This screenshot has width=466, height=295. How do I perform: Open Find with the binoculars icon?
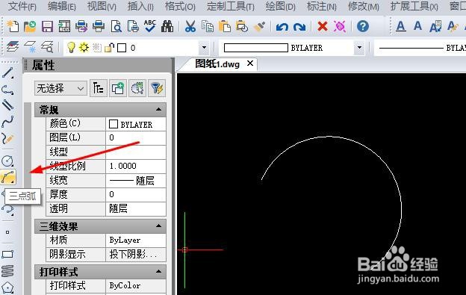point(167,26)
